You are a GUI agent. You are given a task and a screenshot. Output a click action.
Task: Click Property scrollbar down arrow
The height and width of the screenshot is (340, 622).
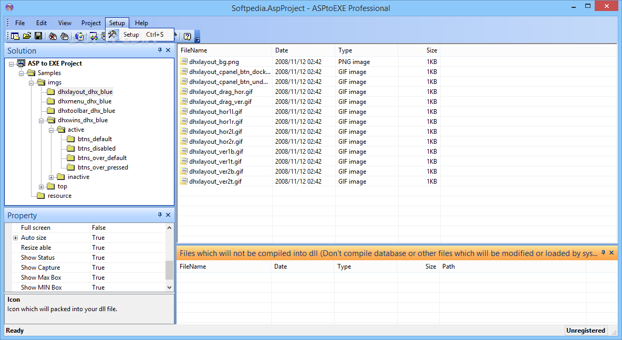pos(169,288)
